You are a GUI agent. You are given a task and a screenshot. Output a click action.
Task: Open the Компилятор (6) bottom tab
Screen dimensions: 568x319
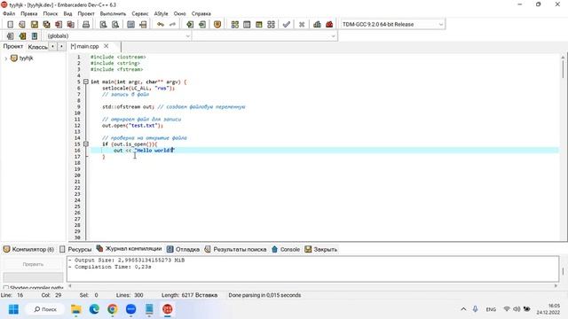click(x=28, y=249)
